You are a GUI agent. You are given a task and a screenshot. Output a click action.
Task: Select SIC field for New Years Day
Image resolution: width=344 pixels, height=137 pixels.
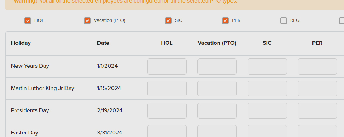coord(267,66)
